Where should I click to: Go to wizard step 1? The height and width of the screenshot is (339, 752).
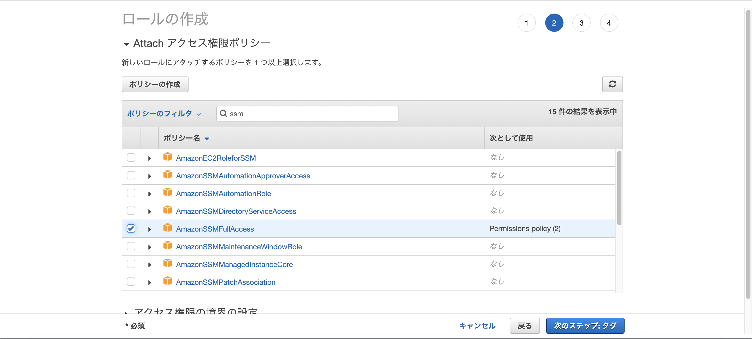pyautogui.click(x=526, y=23)
